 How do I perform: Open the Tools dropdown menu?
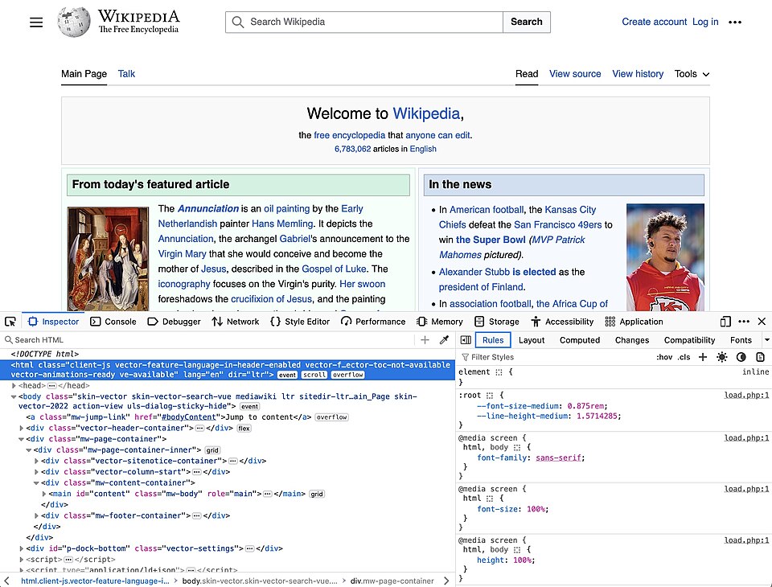point(692,74)
